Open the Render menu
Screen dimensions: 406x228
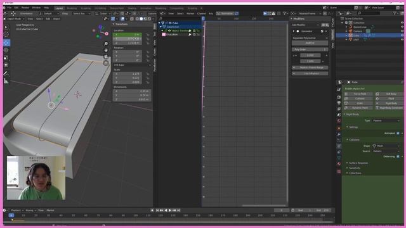(25, 8)
